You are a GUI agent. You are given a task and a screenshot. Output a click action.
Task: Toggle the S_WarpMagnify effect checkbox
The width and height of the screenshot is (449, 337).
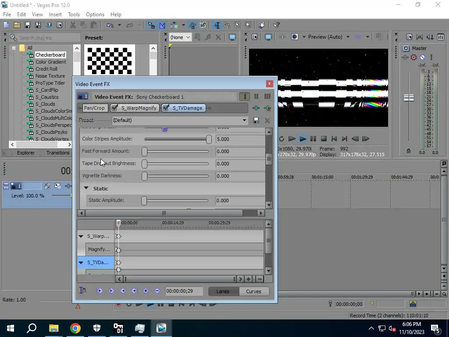114,108
